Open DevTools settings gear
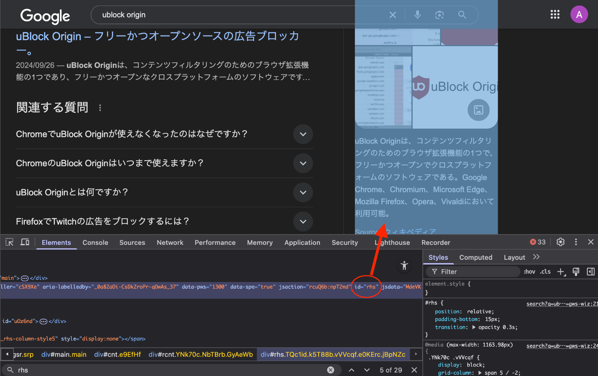Screen dimensions: 598x376 coord(561,242)
